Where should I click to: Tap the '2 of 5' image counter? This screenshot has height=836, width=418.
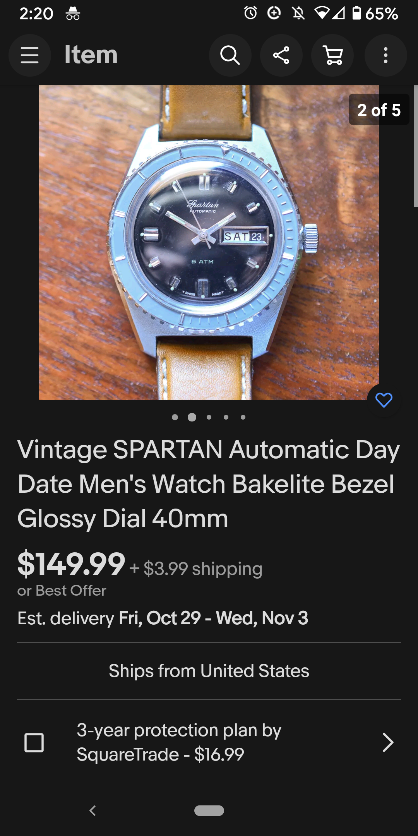click(379, 110)
